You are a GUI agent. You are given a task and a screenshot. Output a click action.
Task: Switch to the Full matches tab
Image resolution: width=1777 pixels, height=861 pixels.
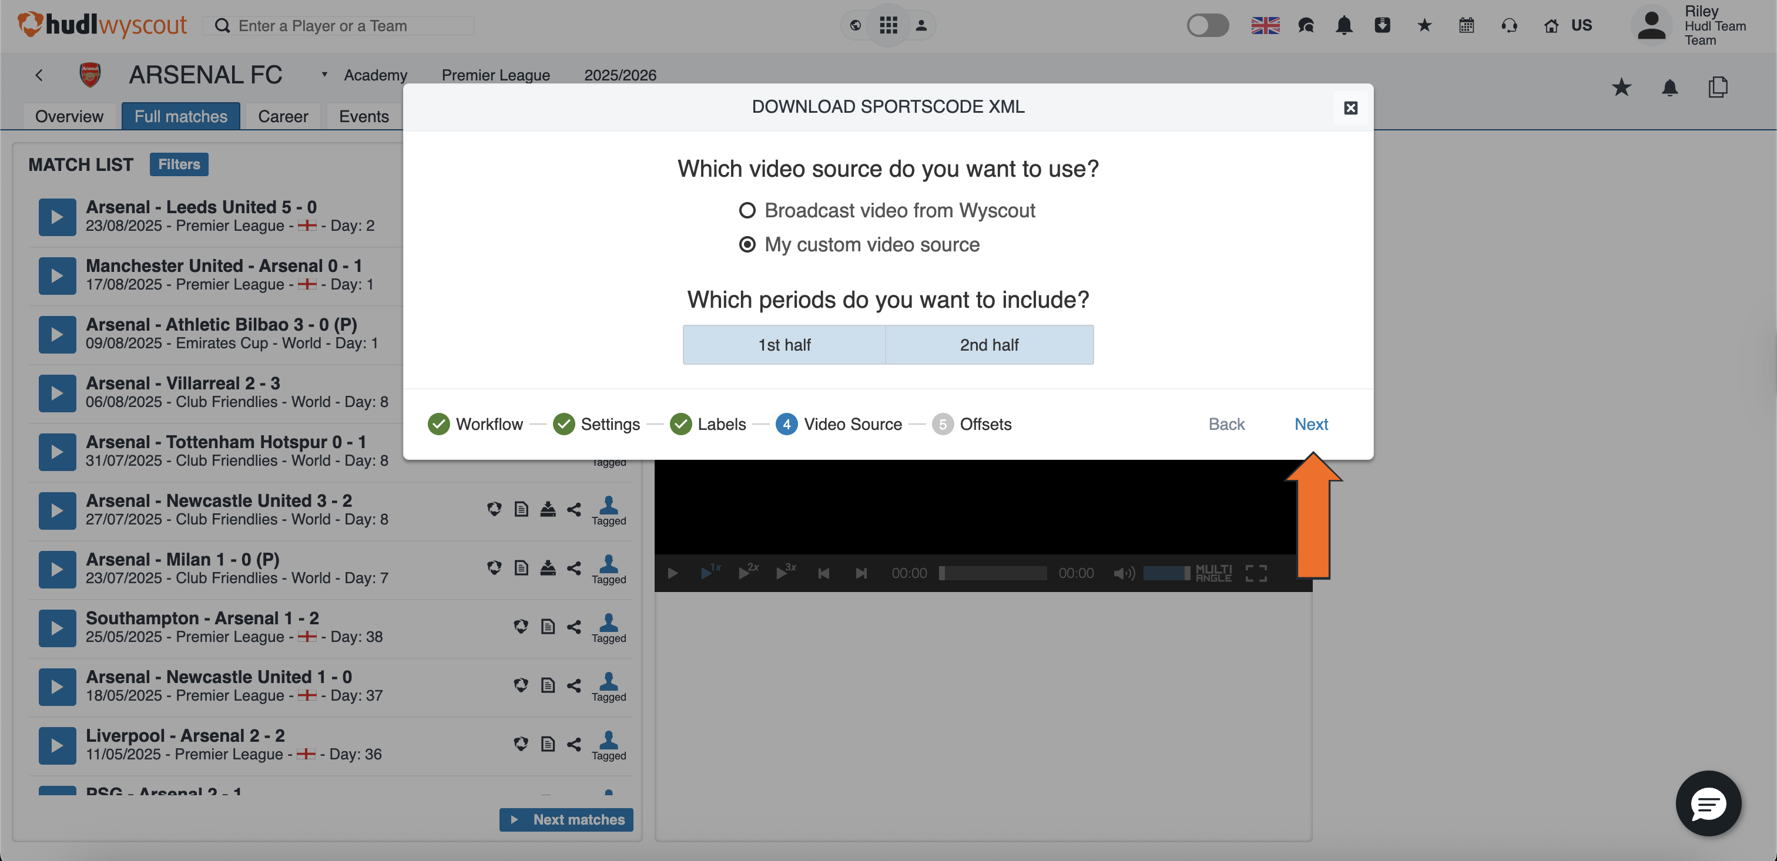tap(181, 116)
